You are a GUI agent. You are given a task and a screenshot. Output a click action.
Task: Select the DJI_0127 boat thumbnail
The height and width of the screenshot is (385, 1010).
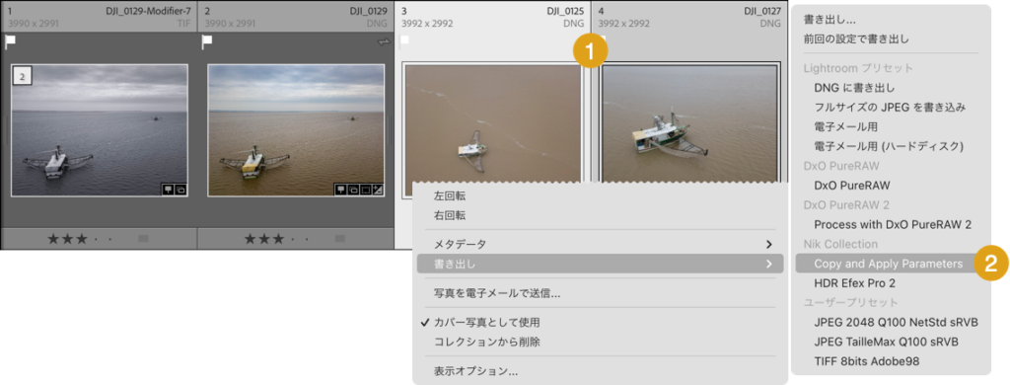[690, 122]
